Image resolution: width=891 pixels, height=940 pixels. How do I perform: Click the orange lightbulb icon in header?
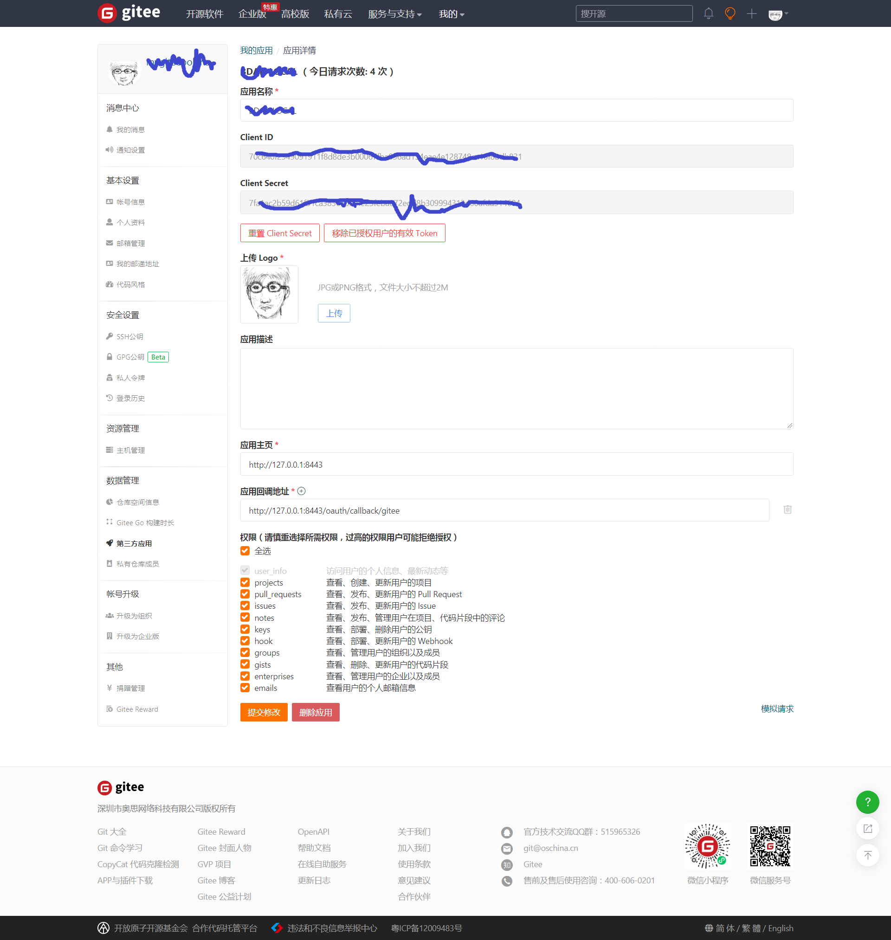coord(730,14)
